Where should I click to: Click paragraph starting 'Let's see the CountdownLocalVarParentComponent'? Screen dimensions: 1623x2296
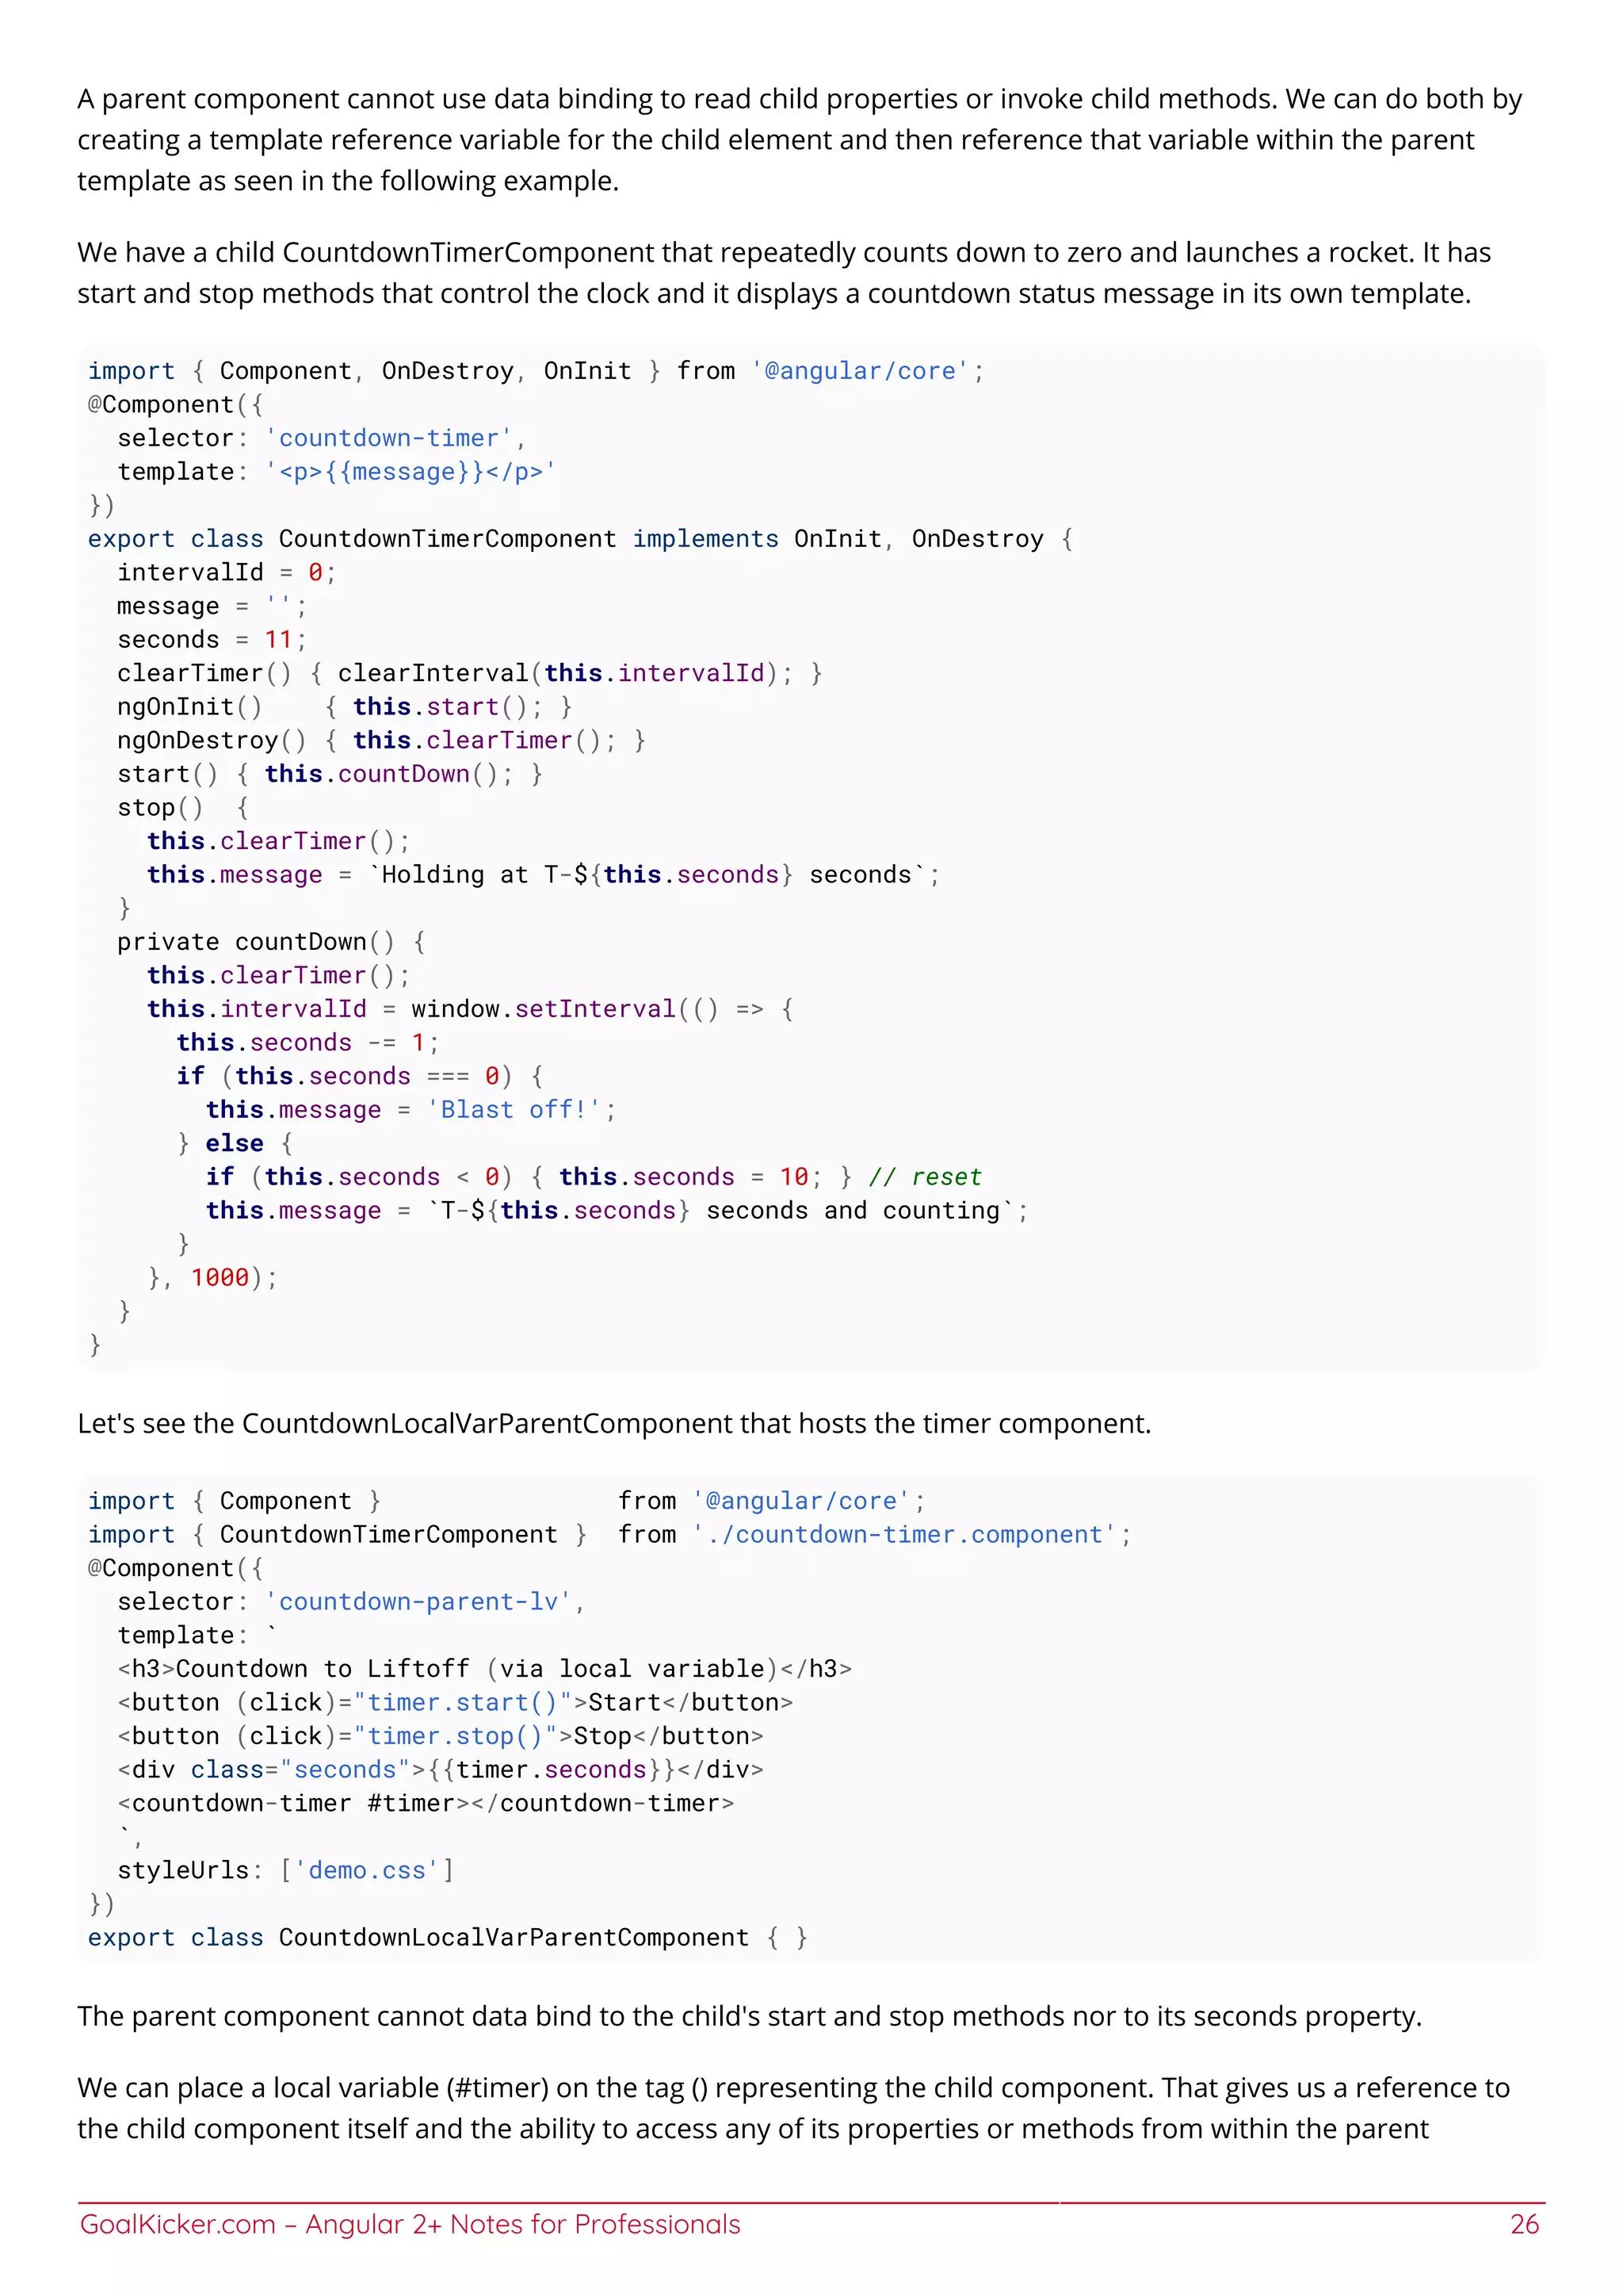pyautogui.click(x=613, y=1423)
